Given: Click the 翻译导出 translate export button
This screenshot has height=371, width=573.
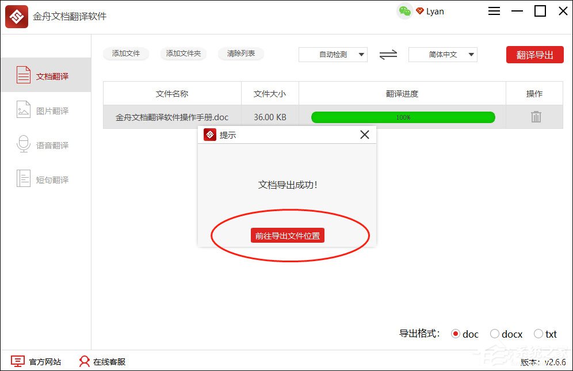Looking at the screenshot, I should point(534,54).
